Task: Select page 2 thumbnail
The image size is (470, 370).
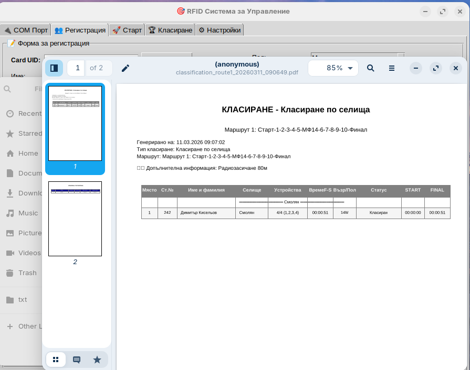Action: pos(75,219)
